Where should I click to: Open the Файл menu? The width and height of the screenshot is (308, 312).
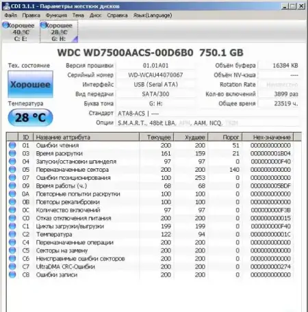(x=10, y=15)
